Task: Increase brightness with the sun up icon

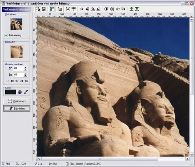Action: (x=118, y=9)
